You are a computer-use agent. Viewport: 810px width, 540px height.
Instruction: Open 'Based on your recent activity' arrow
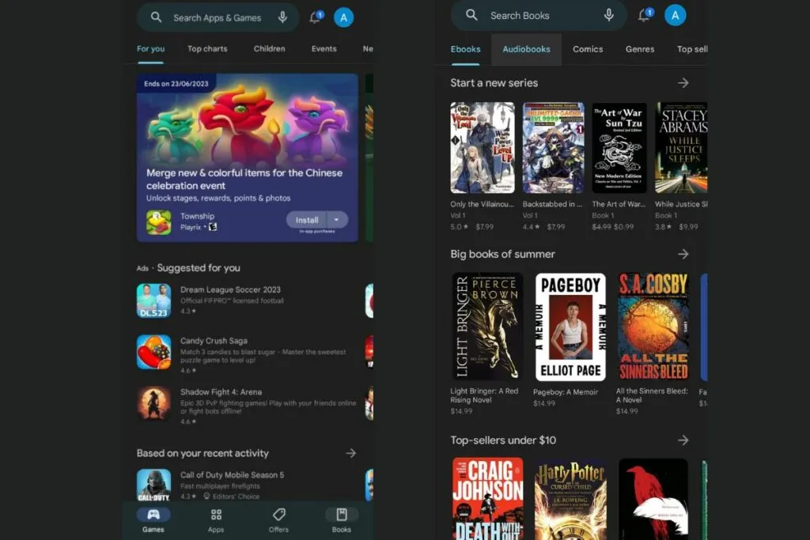[350, 453]
